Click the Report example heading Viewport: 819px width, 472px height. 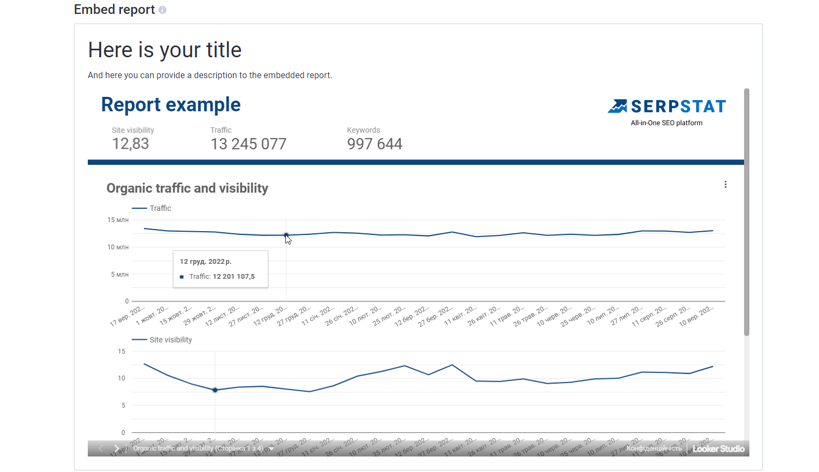click(x=170, y=105)
